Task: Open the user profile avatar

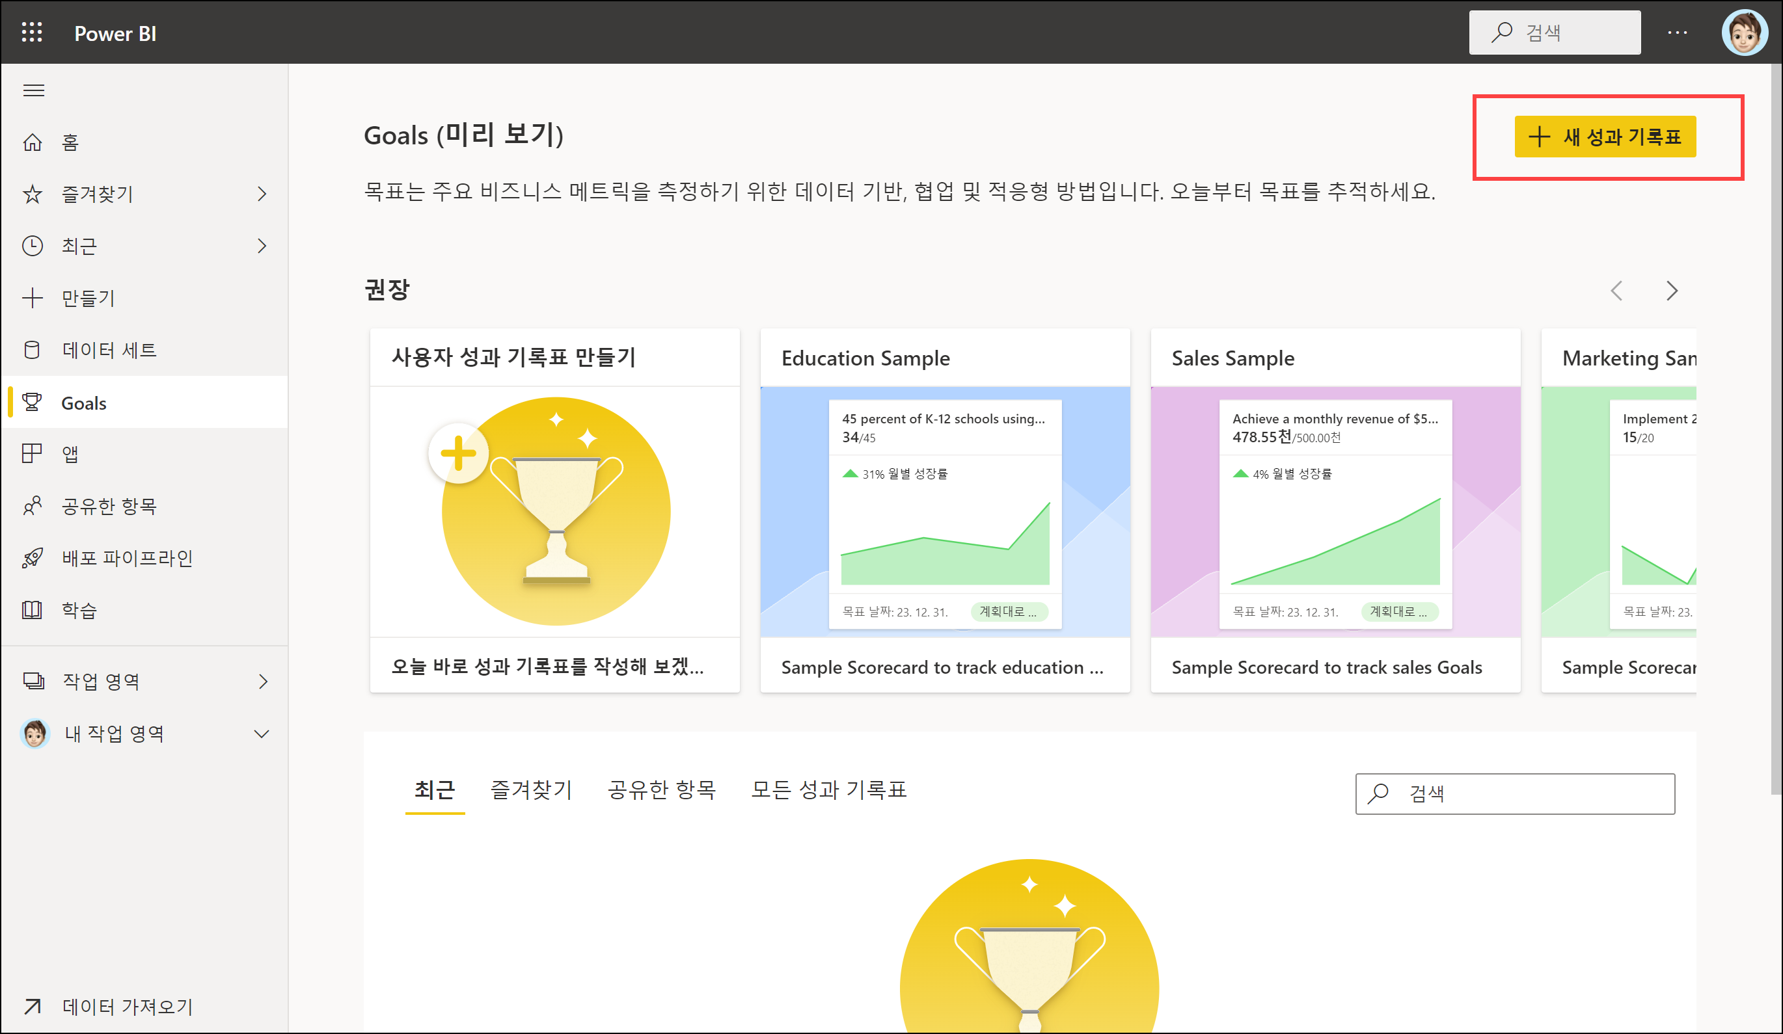Action: point(1744,33)
